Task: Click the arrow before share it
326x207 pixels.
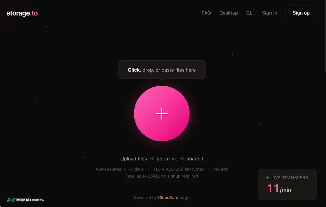Action: click(182, 159)
